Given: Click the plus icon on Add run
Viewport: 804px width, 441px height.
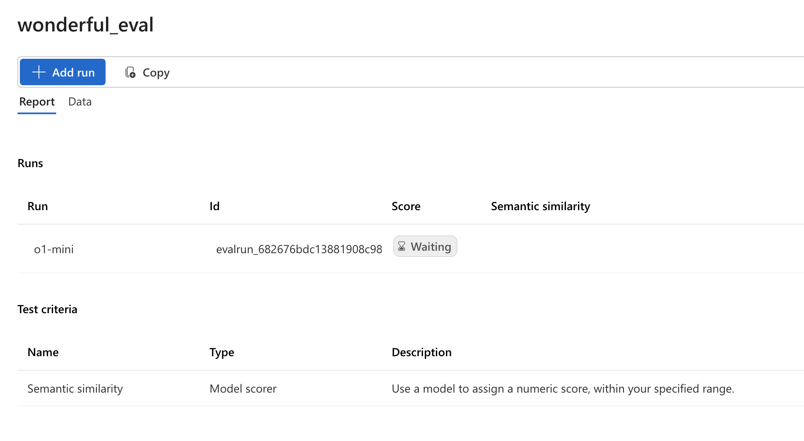Looking at the screenshot, I should [39, 72].
